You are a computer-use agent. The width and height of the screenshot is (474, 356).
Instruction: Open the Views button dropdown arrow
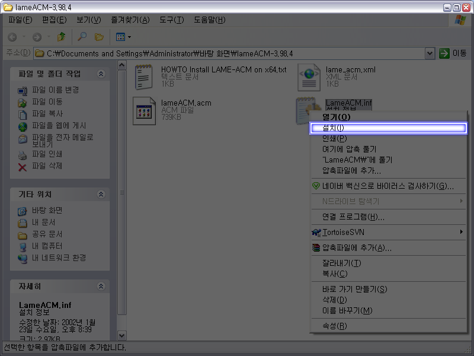129,37
